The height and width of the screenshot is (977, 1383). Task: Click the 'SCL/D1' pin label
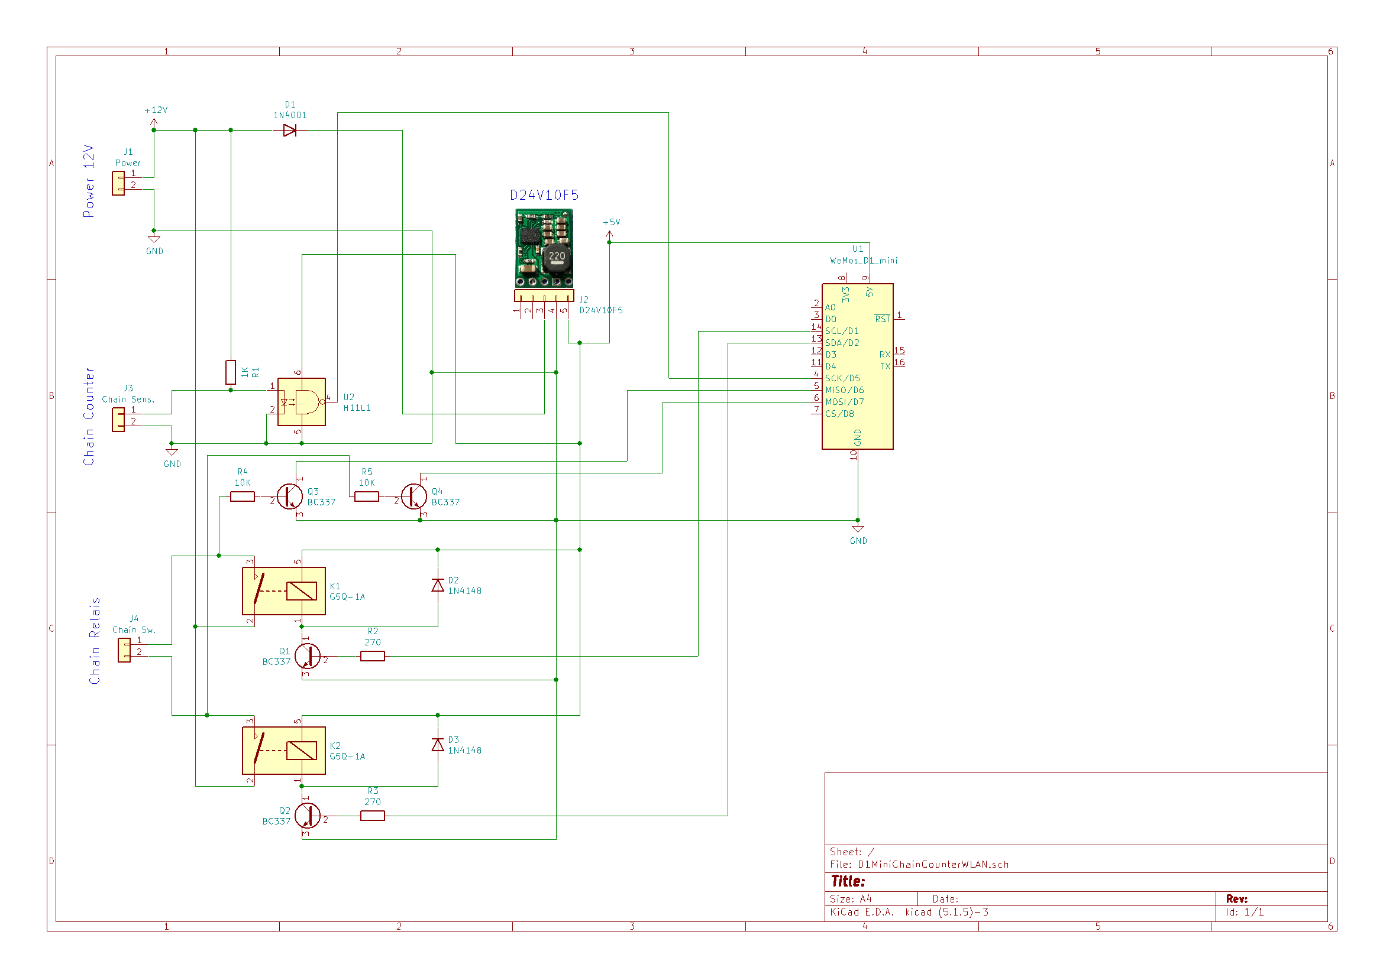click(842, 331)
